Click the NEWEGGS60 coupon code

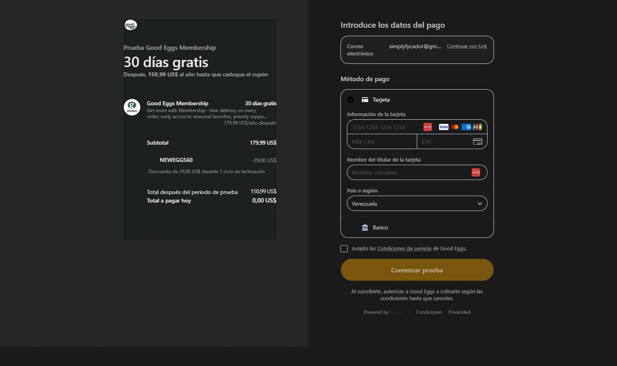176,160
